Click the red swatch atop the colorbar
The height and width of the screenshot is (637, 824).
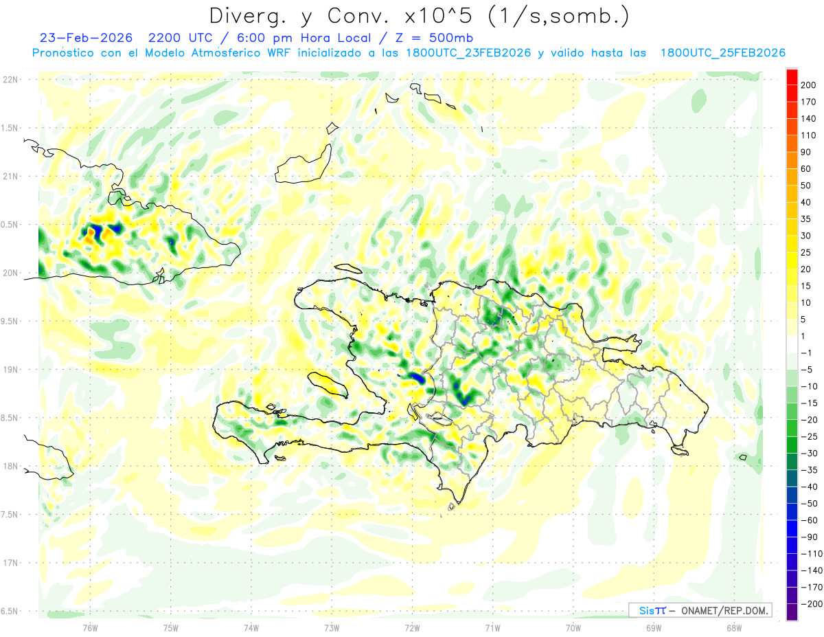(x=792, y=77)
